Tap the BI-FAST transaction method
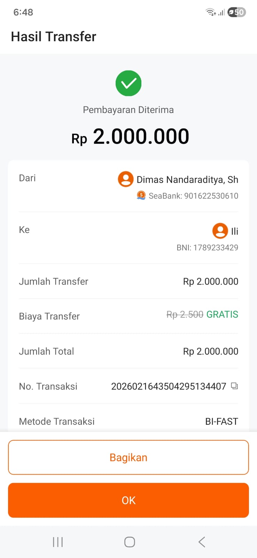257x558 pixels. coord(221,421)
